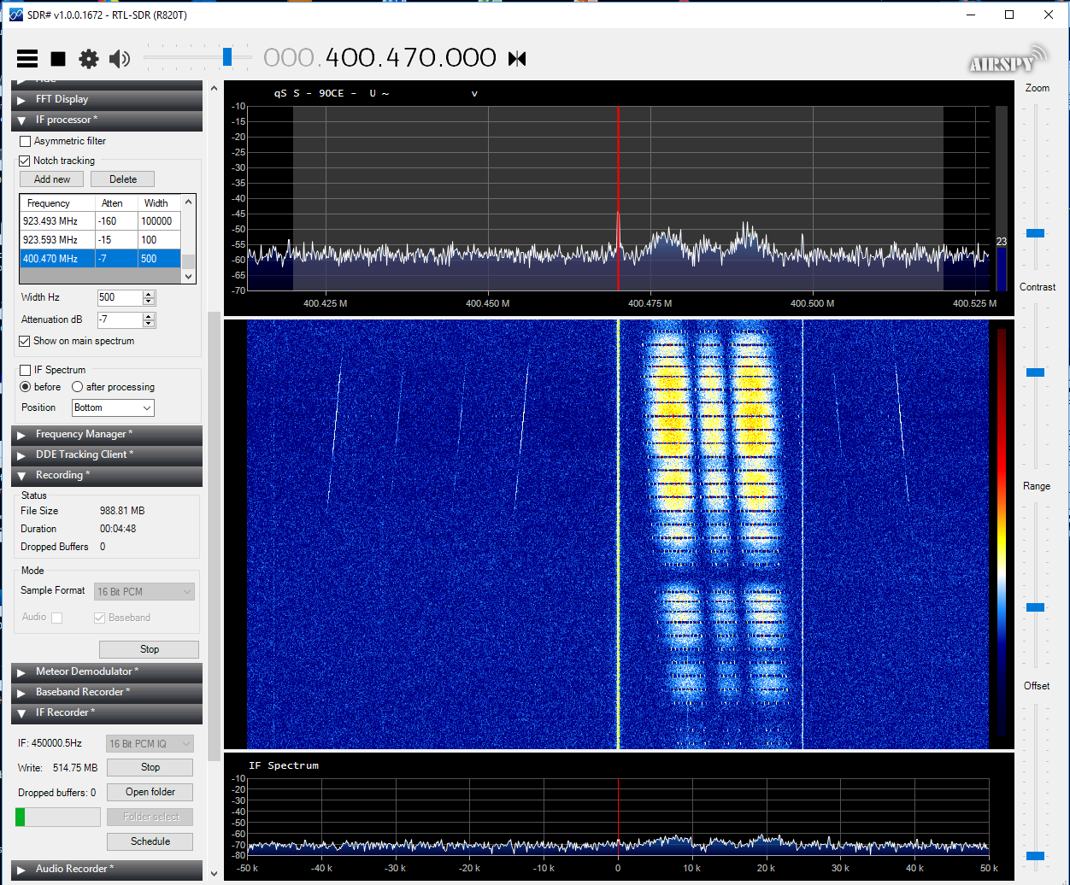Click the Width Hz input field
Viewport: 1070px width, 885px height.
[119, 297]
